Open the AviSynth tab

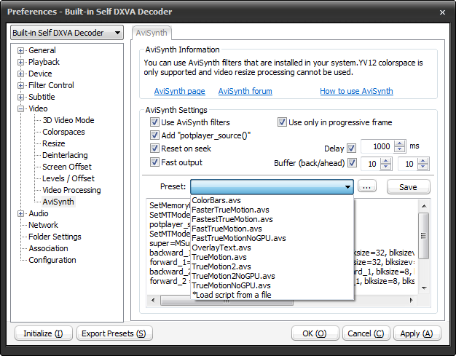(152, 33)
